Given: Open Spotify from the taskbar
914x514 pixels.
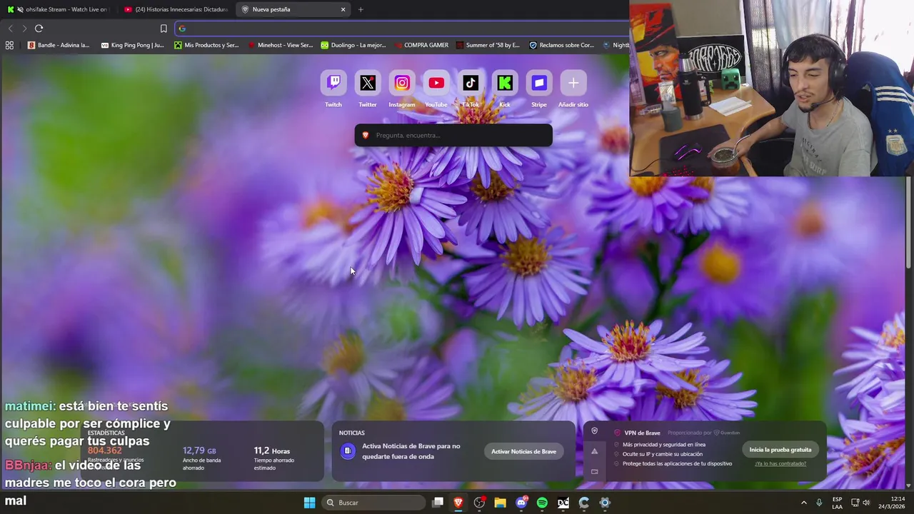Looking at the screenshot, I should coord(542,503).
